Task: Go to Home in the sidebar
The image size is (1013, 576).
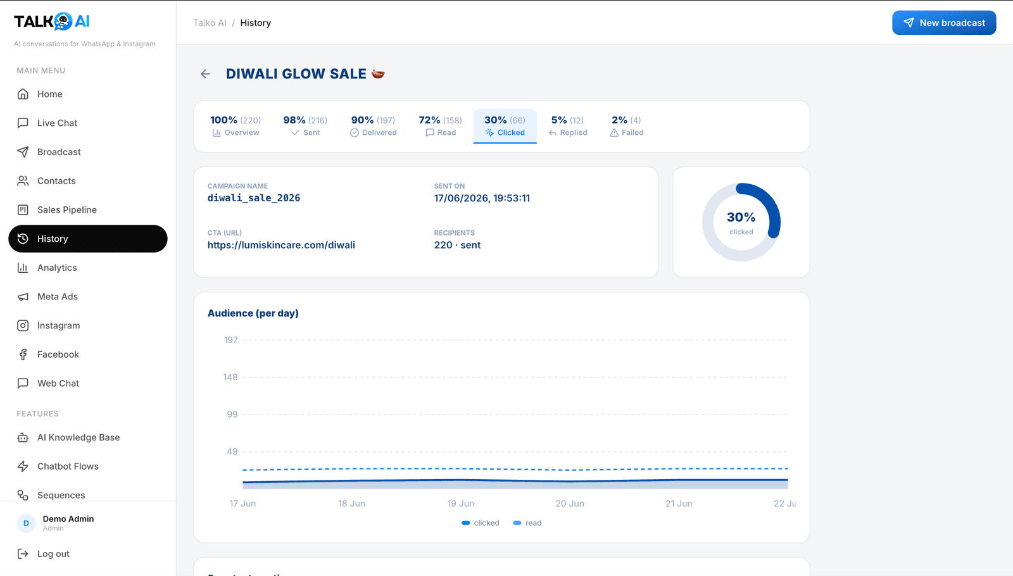Action: [88, 94]
